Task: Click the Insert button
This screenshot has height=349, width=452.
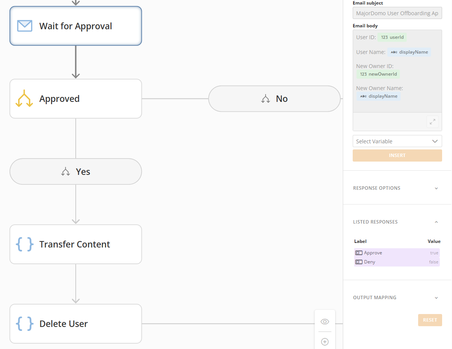Action: pyautogui.click(x=397, y=155)
